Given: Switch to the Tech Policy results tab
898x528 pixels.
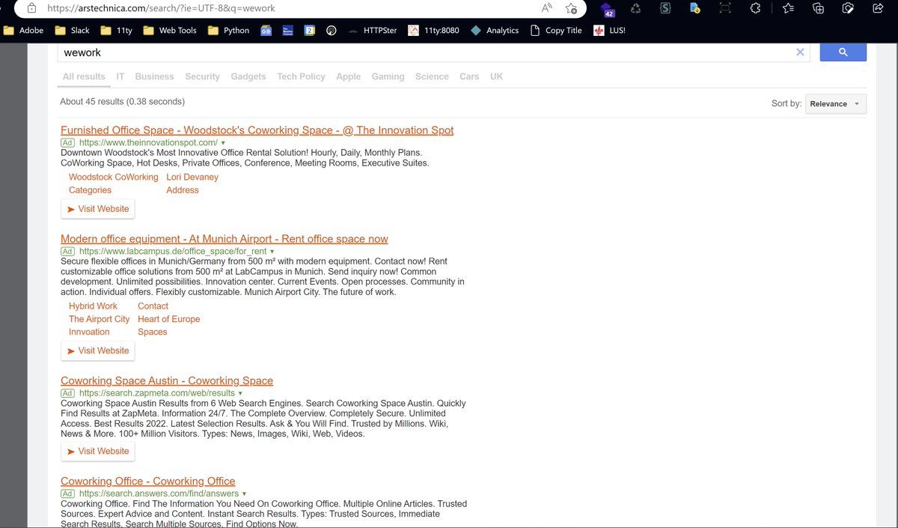Looking at the screenshot, I should (301, 76).
